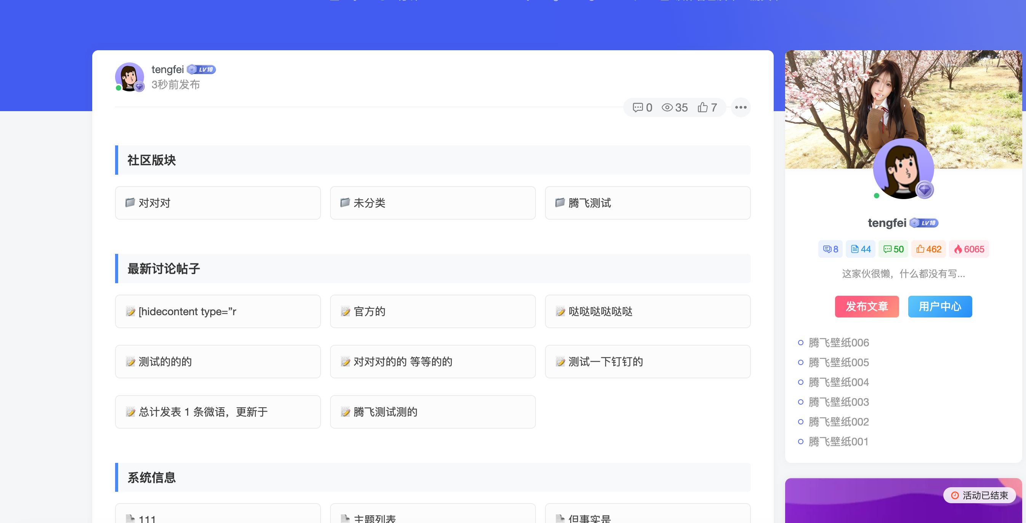Click the note icon beside 腾飞测试测的
The image size is (1026, 523).
pyautogui.click(x=345, y=411)
